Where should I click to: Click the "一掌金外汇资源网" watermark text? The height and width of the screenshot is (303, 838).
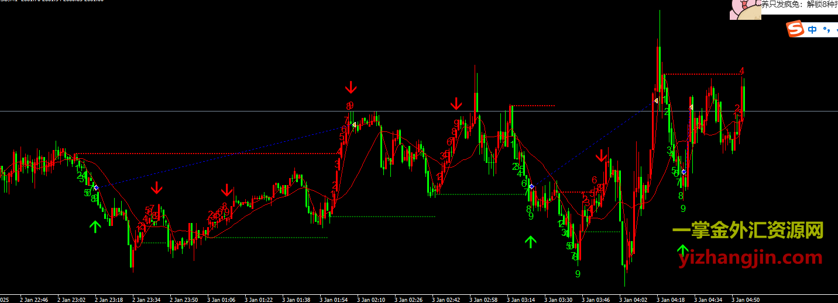coord(747,231)
